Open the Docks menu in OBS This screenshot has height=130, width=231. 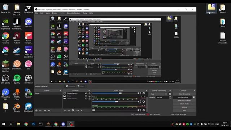(x=55, y=13)
